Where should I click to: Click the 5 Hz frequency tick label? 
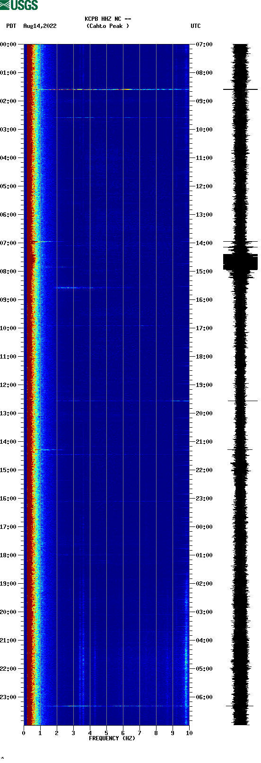[x=106, y=733]
